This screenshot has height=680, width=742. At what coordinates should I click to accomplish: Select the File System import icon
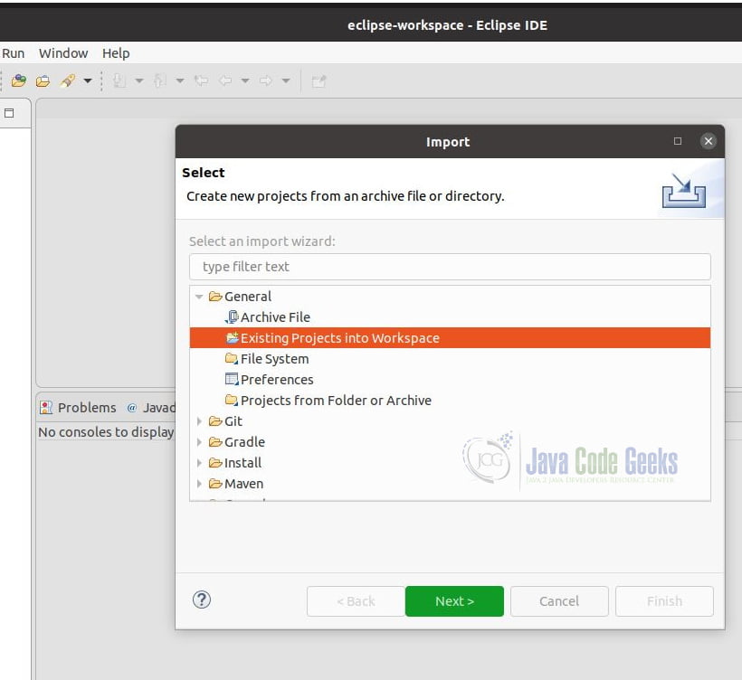232,358
